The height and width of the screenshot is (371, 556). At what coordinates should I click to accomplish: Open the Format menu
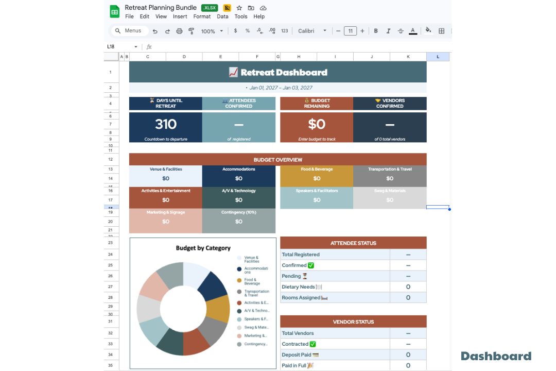tap(202, 16)
